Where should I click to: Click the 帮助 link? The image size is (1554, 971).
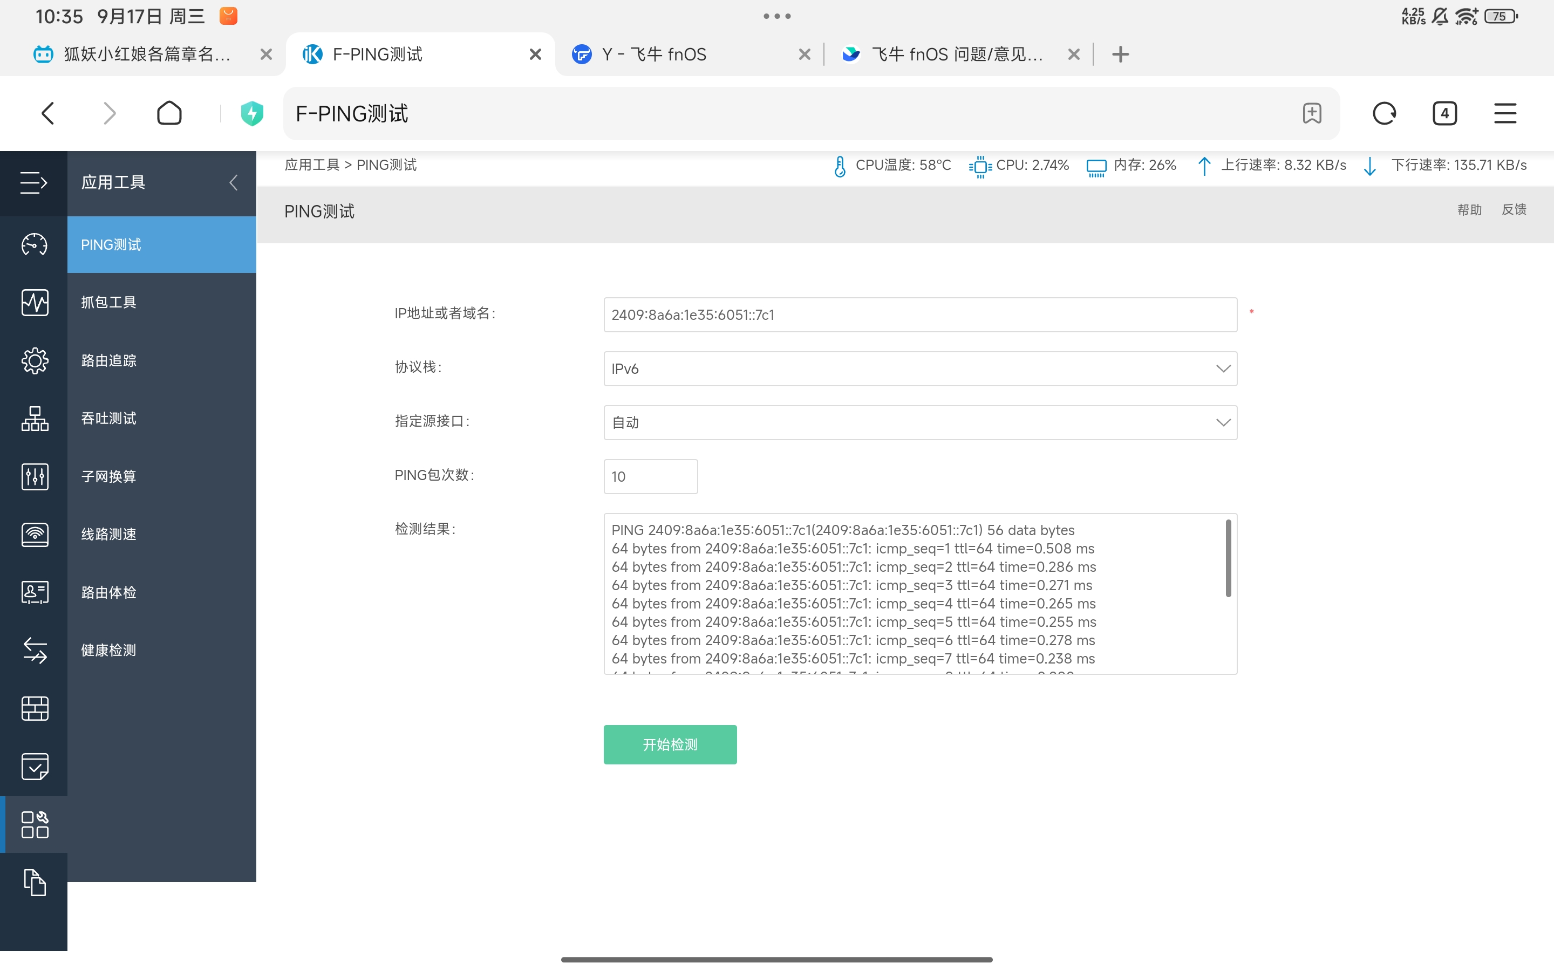pos(1469,210)
